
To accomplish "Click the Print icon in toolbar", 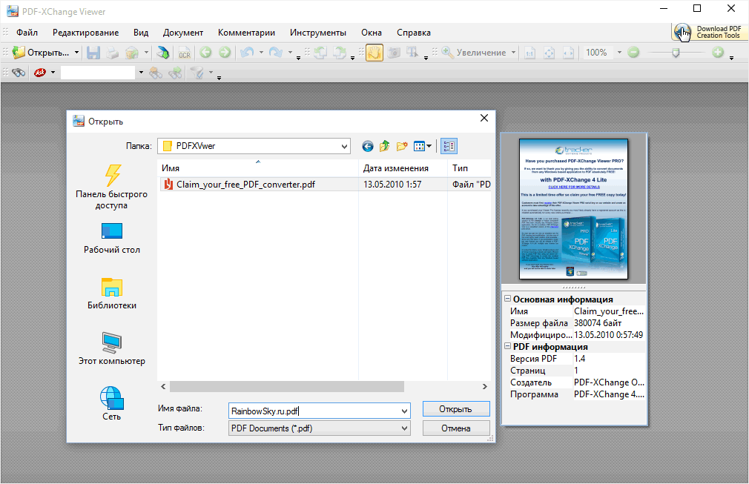I will pos(112,53).
